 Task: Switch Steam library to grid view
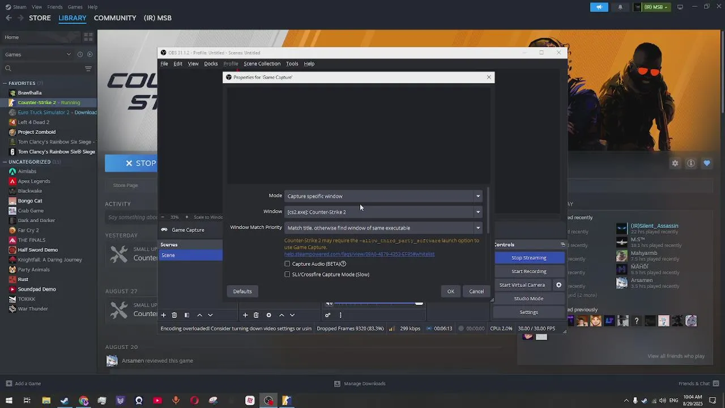tap(88, 37)
